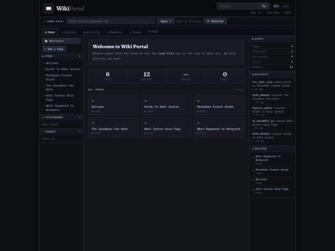
Task: Open Welcome in the Feed list
Action: [x=52, y=63]
